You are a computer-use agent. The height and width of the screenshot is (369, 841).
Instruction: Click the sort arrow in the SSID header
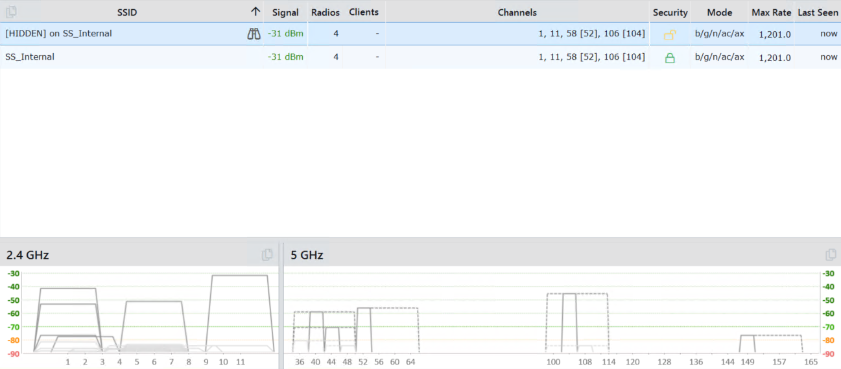tap(255, 12)
